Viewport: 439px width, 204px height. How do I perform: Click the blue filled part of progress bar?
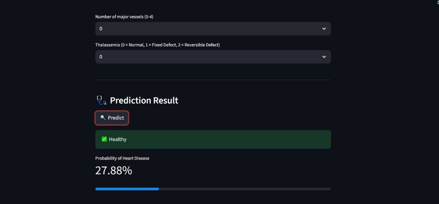point(127,189)
